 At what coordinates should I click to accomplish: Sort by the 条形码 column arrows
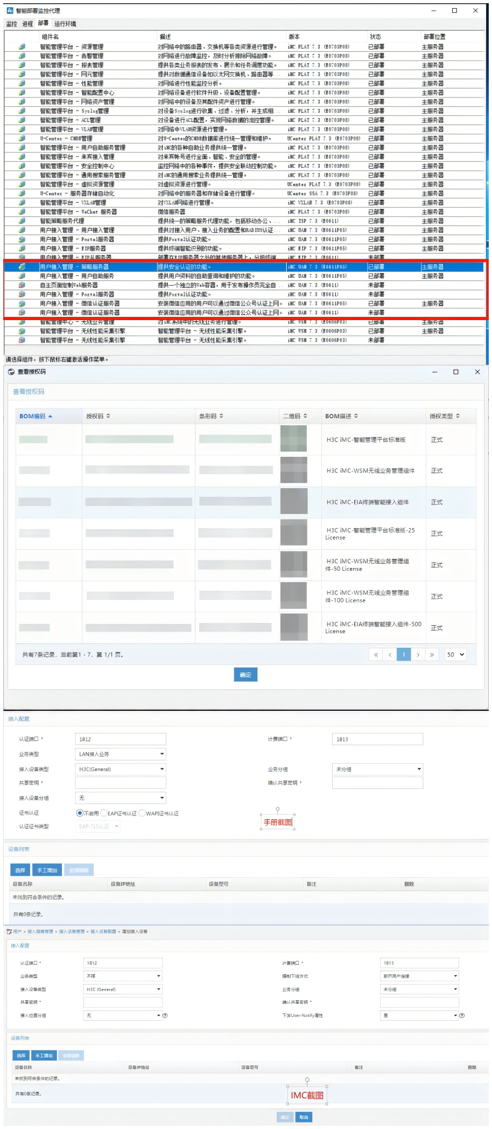(x=221, y=416)
